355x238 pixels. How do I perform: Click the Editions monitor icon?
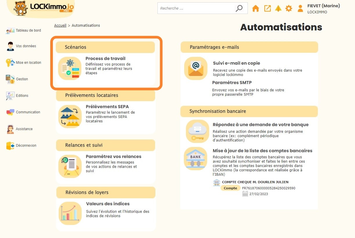pyautogui.click(x=10, y=96)
